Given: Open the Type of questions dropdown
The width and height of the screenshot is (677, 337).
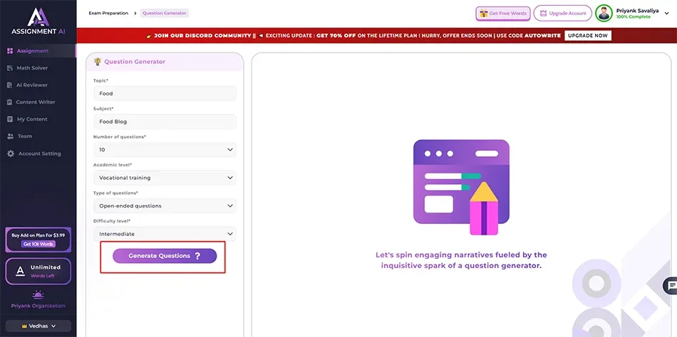Looking at the screenshot, I should click(x=165, y=205).
